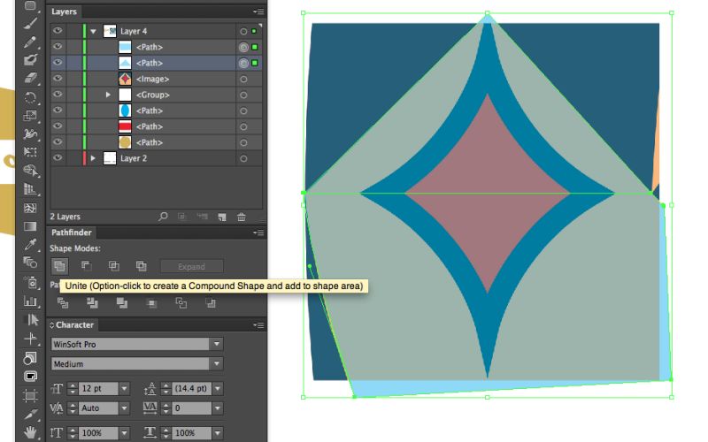This screenshot has height=442, width=708.
Task: Select the Layers panel tab
Action: pyautogui.click(x=64, y=11)
